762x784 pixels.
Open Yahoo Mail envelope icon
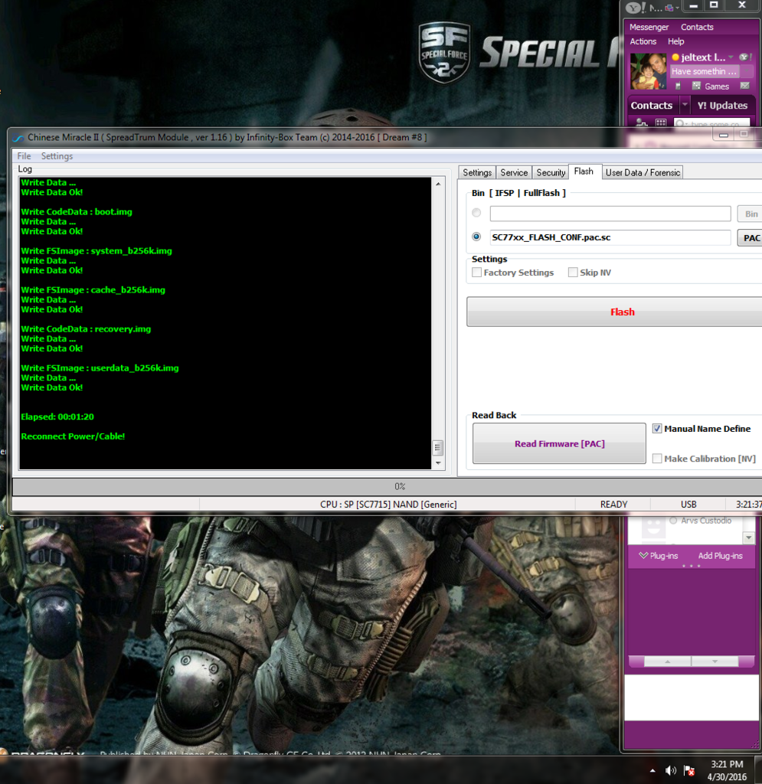pyautogui.click(x=744, y=86)
